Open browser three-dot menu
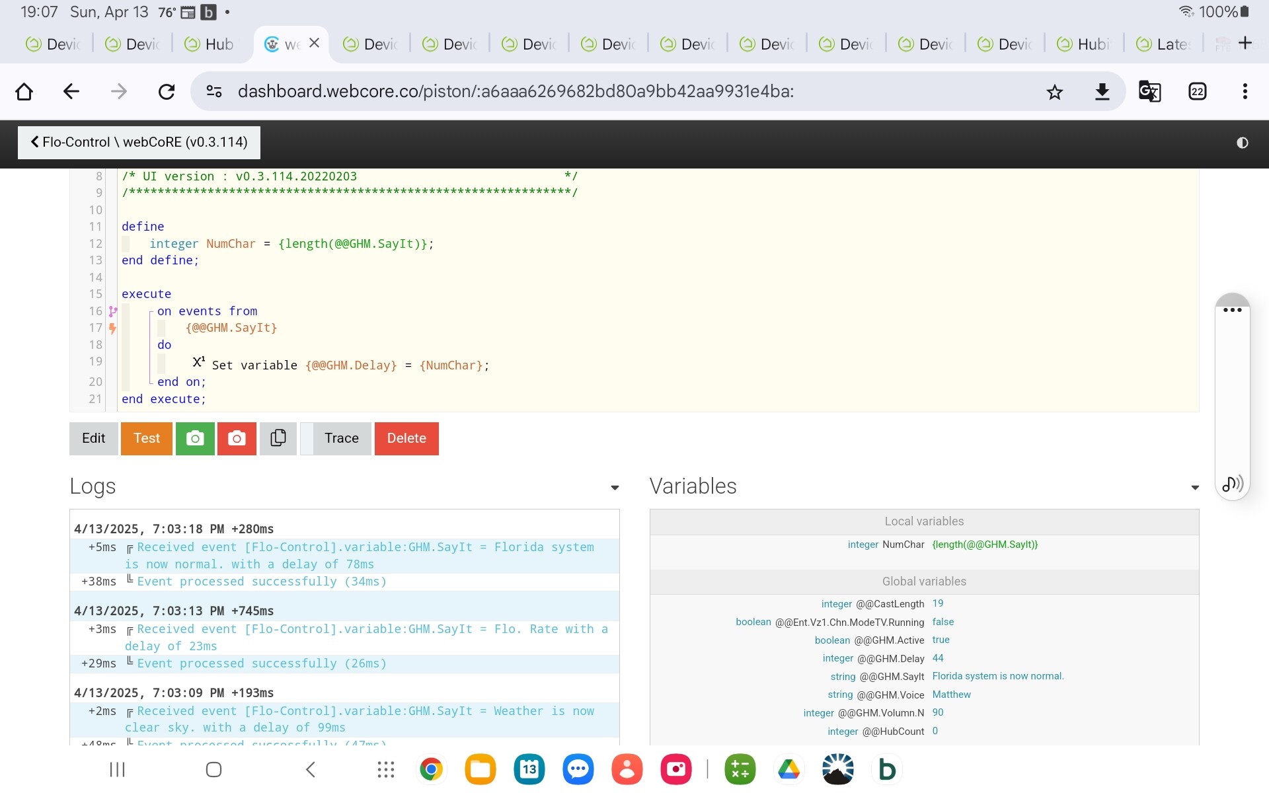Viewport: 1269px width, 793px height. pos(1245,91)
